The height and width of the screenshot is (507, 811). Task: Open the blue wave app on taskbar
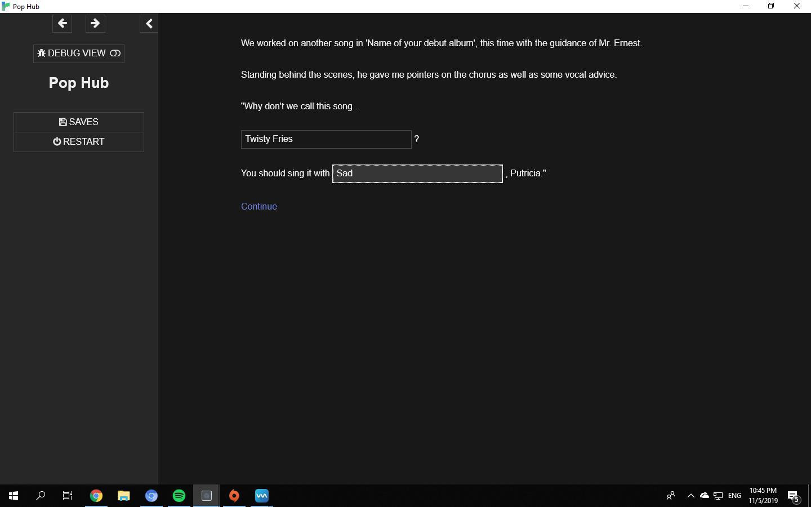click(262, 496)
